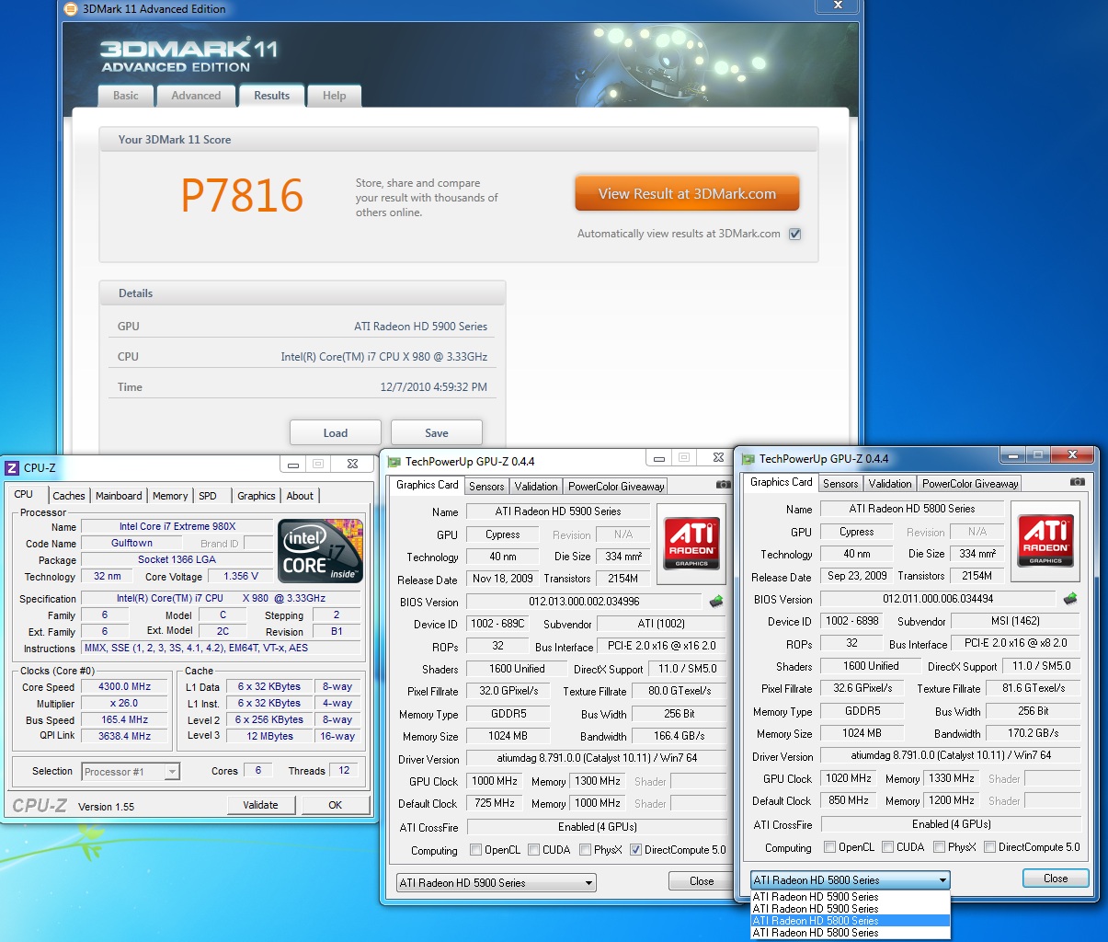Toggle DirectCompute 5.0 checkbox in middle GPU-Z
The width and height of the screenshot is (1108, 942).
click(635, 850)
